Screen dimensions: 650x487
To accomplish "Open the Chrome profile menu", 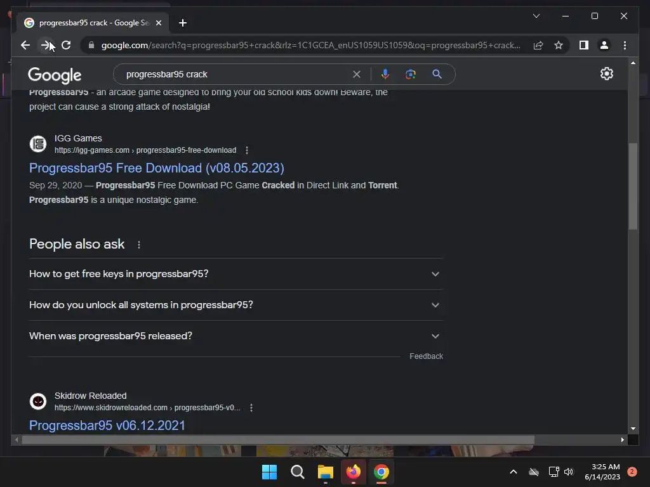I will click(604, 45).
